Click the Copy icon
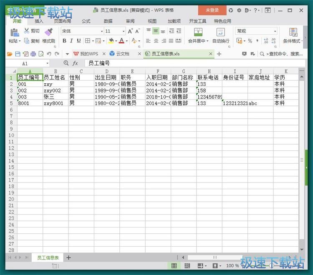 coord(27,41)
